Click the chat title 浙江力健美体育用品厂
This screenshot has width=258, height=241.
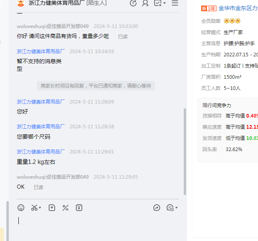click(56, 3)
